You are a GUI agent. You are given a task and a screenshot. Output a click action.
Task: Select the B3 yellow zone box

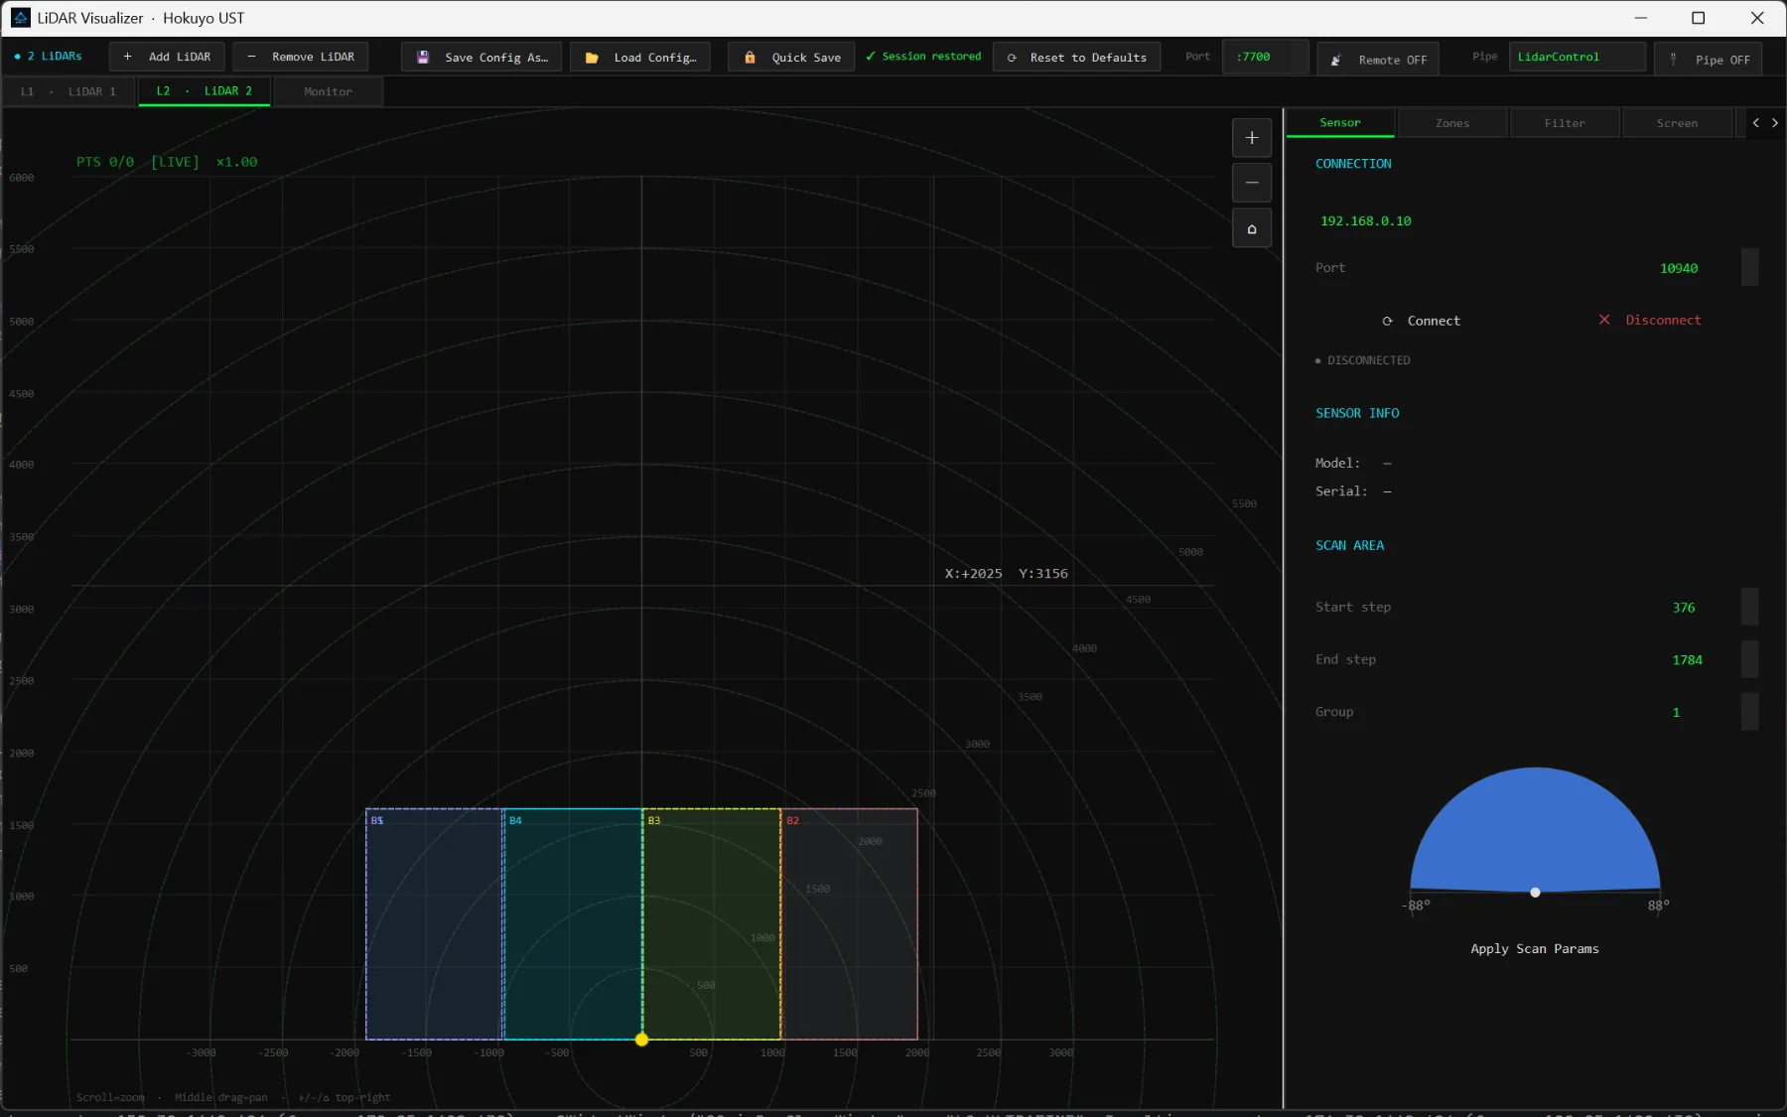(x=712, y=924)
